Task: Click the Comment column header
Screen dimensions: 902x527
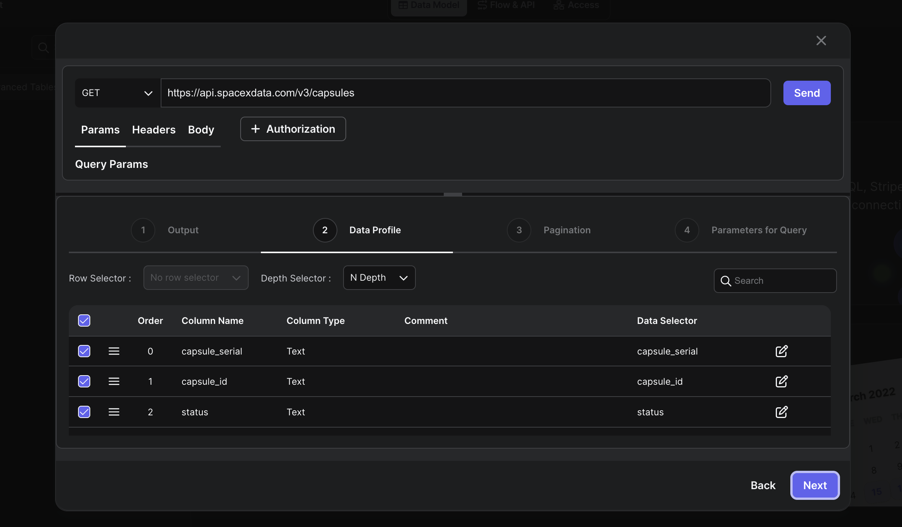Action: [426, 320]
